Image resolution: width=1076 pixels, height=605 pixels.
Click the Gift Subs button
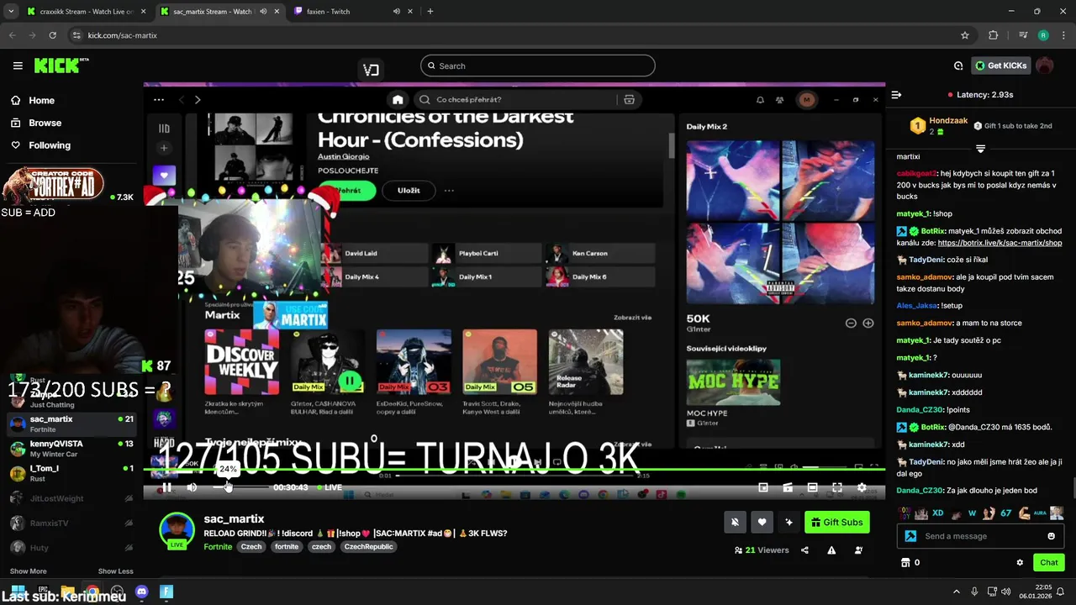836,522
